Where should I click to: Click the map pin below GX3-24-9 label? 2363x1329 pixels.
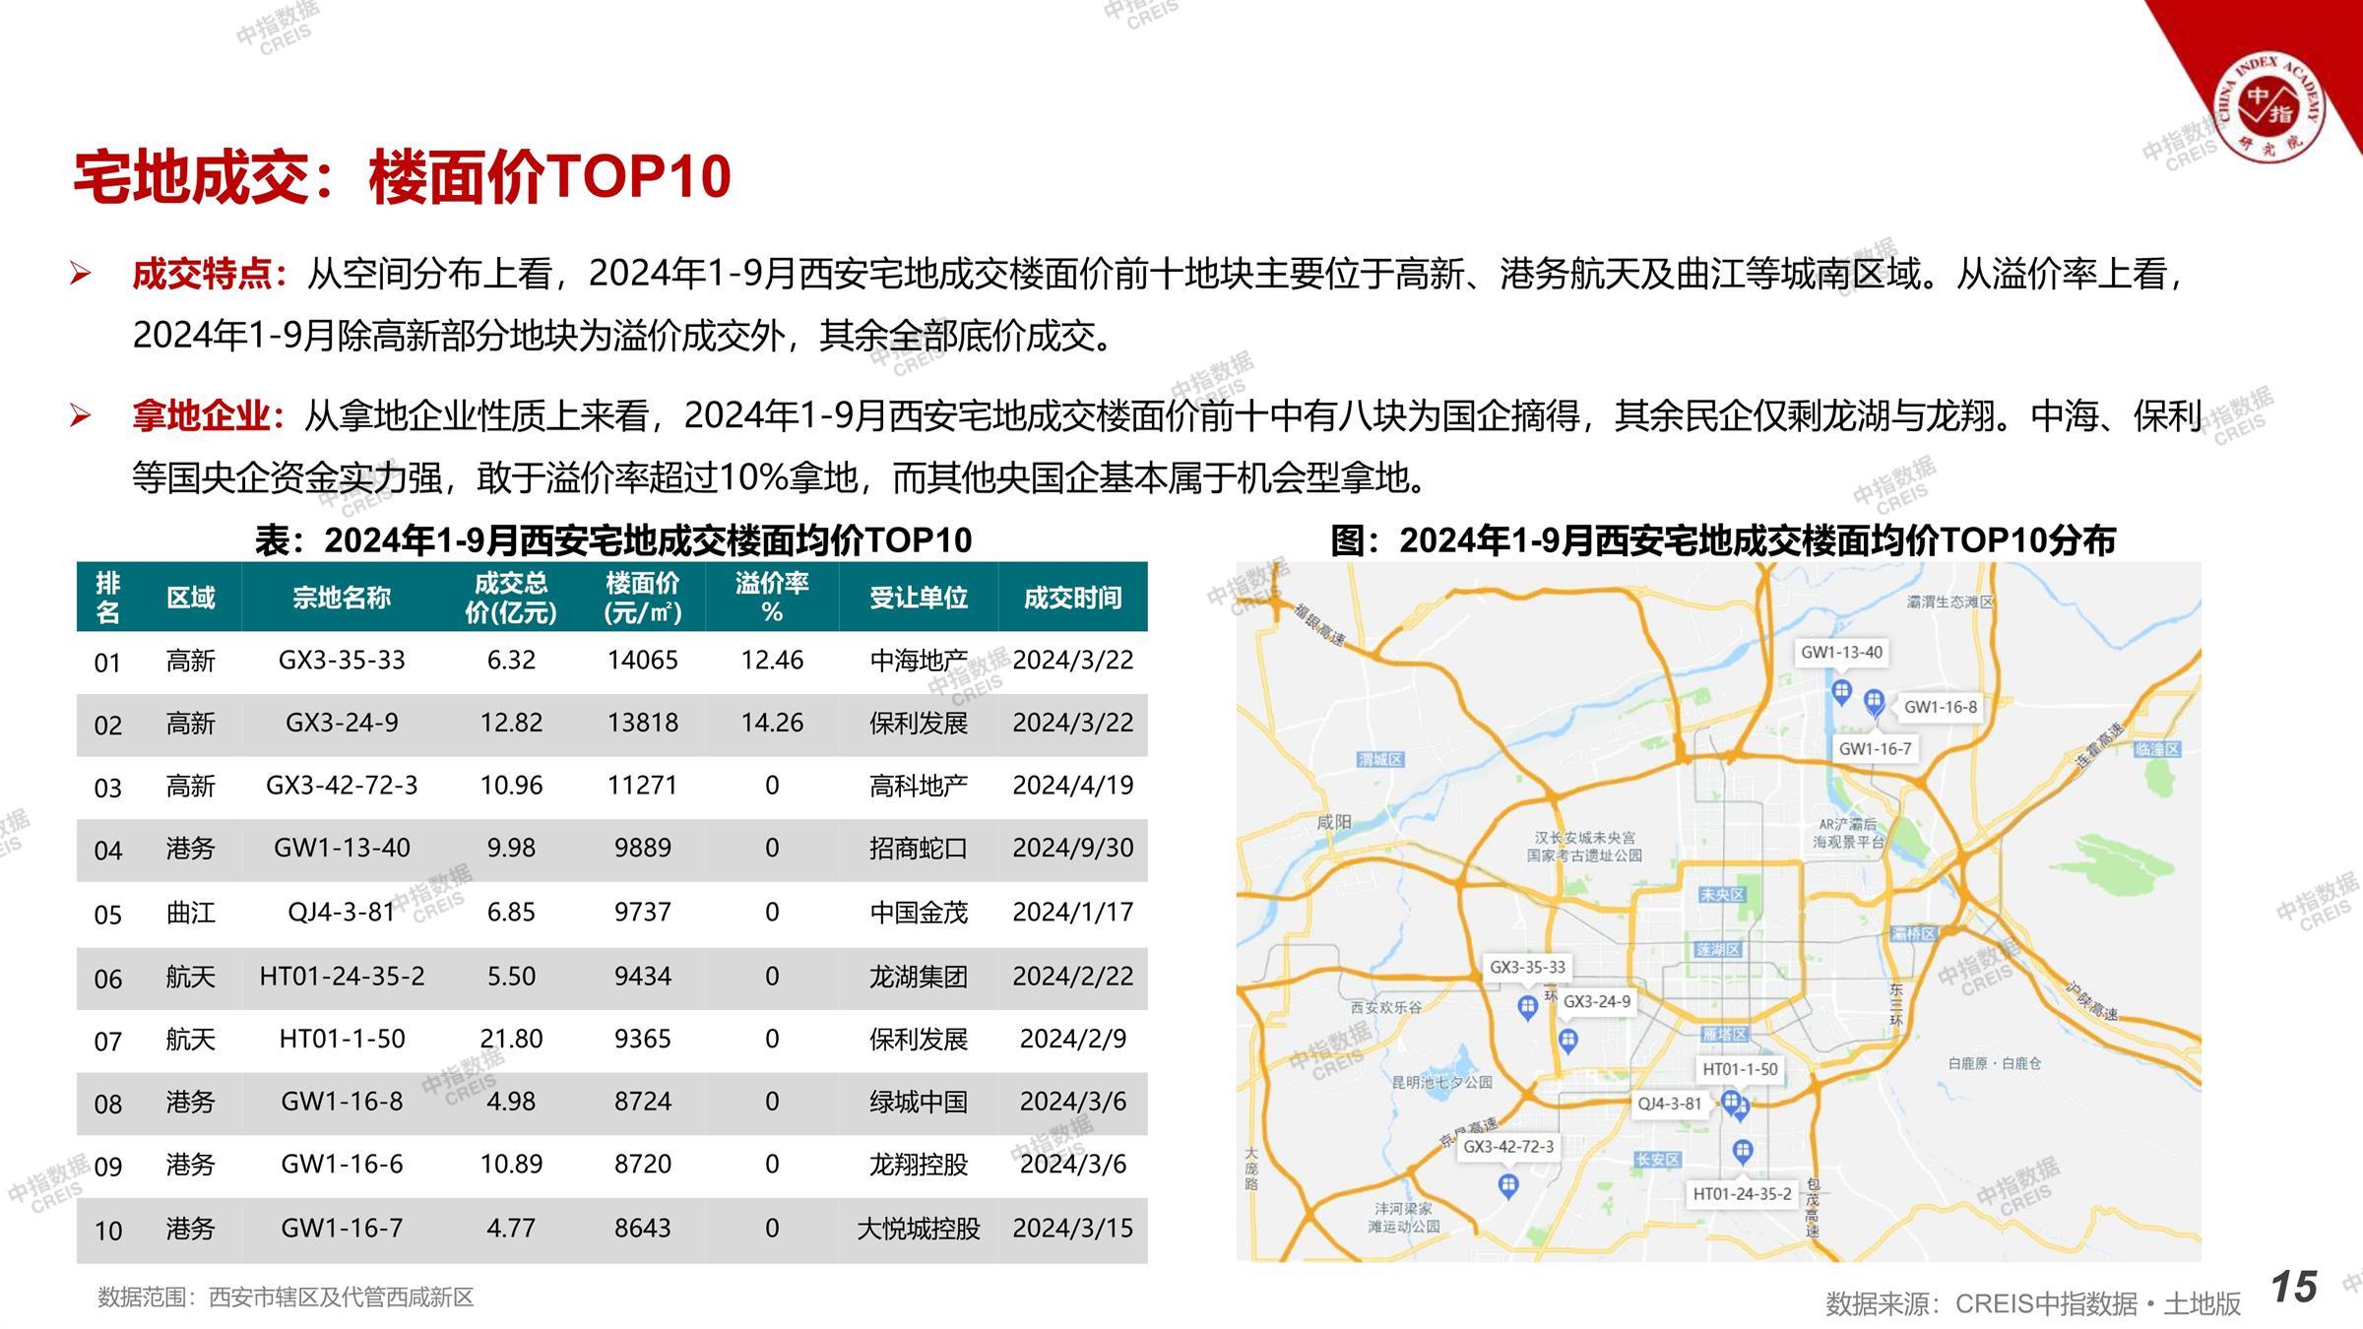[x=1568, y=1039]
